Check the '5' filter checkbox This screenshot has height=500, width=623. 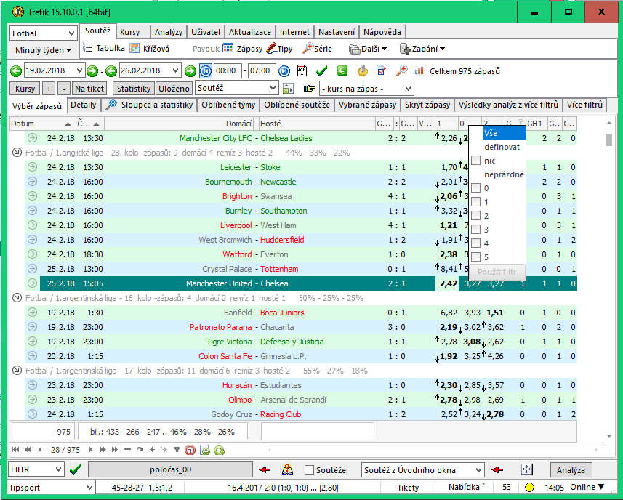click(475, 257)
